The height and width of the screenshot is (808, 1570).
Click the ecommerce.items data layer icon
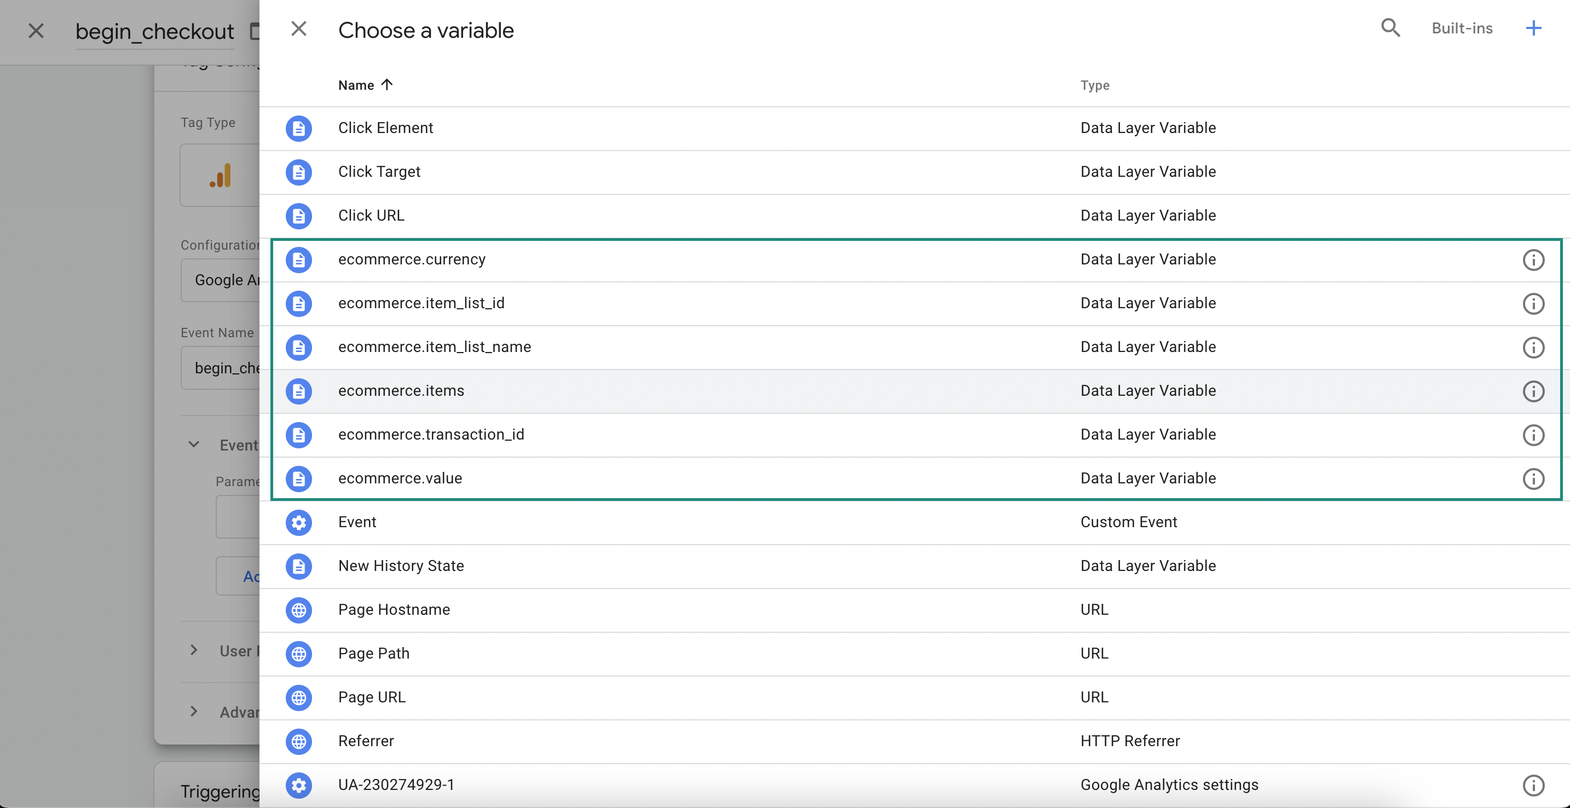[x=299, y=391]
